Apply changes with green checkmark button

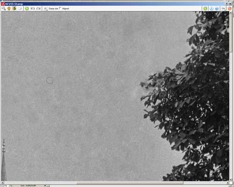click(205, 8)
